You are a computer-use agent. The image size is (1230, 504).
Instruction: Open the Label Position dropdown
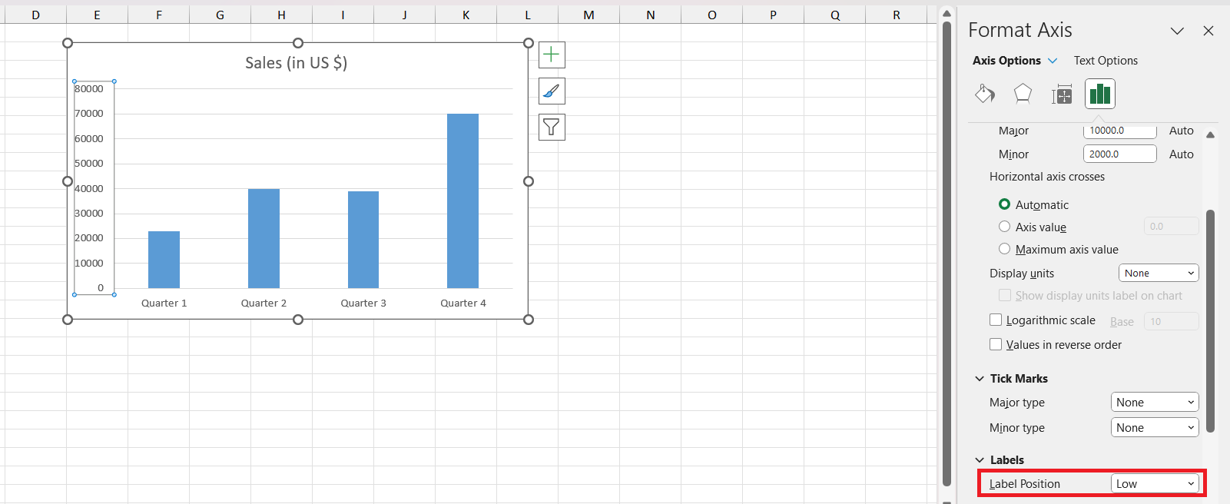pos(1155,483)
